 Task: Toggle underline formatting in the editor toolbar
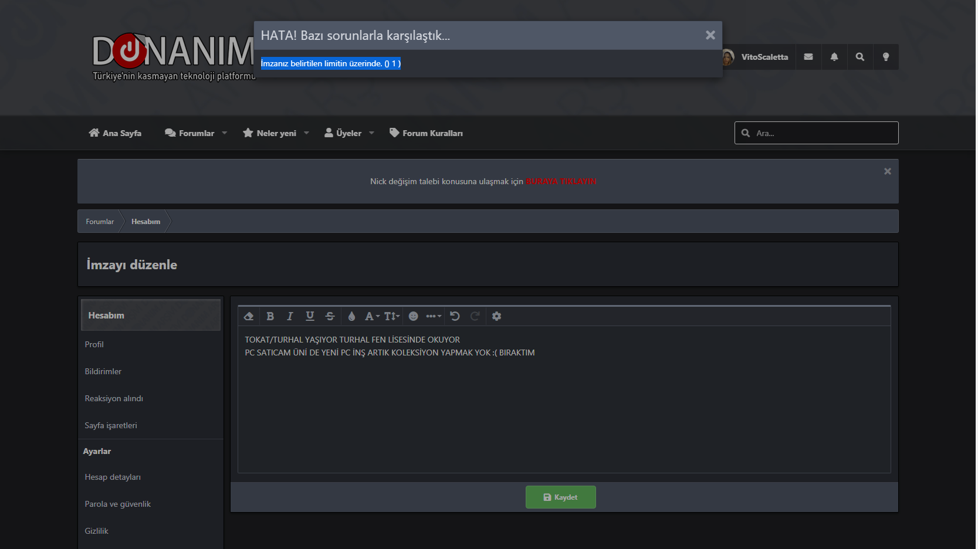(310, 316)
